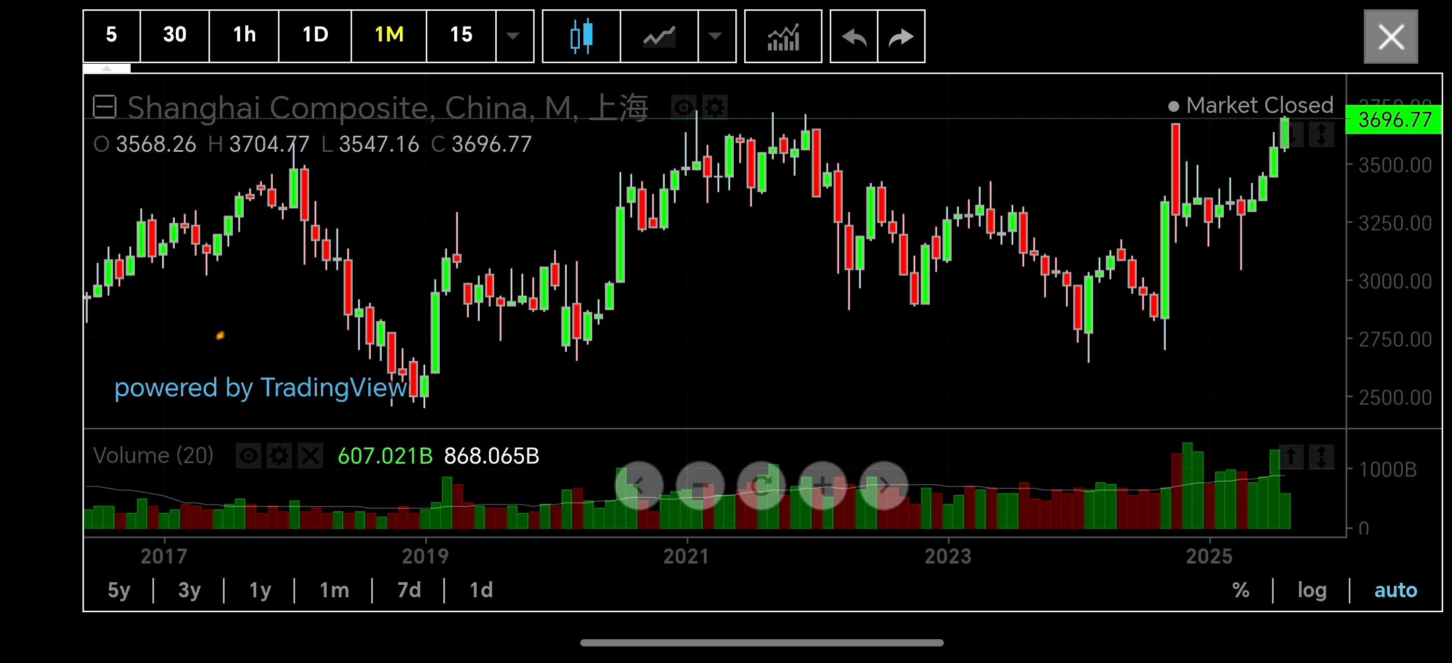Toggle Volume indicator visibility eye
Screen dimensions: 1452x663
click(x=248, y=455)
